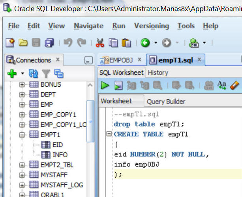Collapse the CREATE TABLE code fold
Viewport: 242px width, 197px height.
(x=109, y=134)
